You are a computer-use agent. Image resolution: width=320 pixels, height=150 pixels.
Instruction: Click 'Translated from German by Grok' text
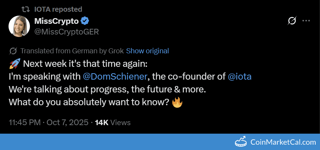click(72, 51)
